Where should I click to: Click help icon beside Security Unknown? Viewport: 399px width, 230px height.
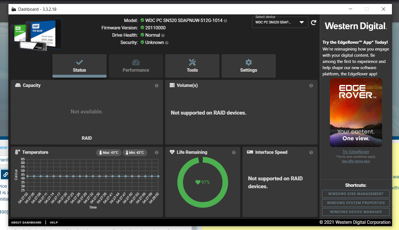click(167, 43)
